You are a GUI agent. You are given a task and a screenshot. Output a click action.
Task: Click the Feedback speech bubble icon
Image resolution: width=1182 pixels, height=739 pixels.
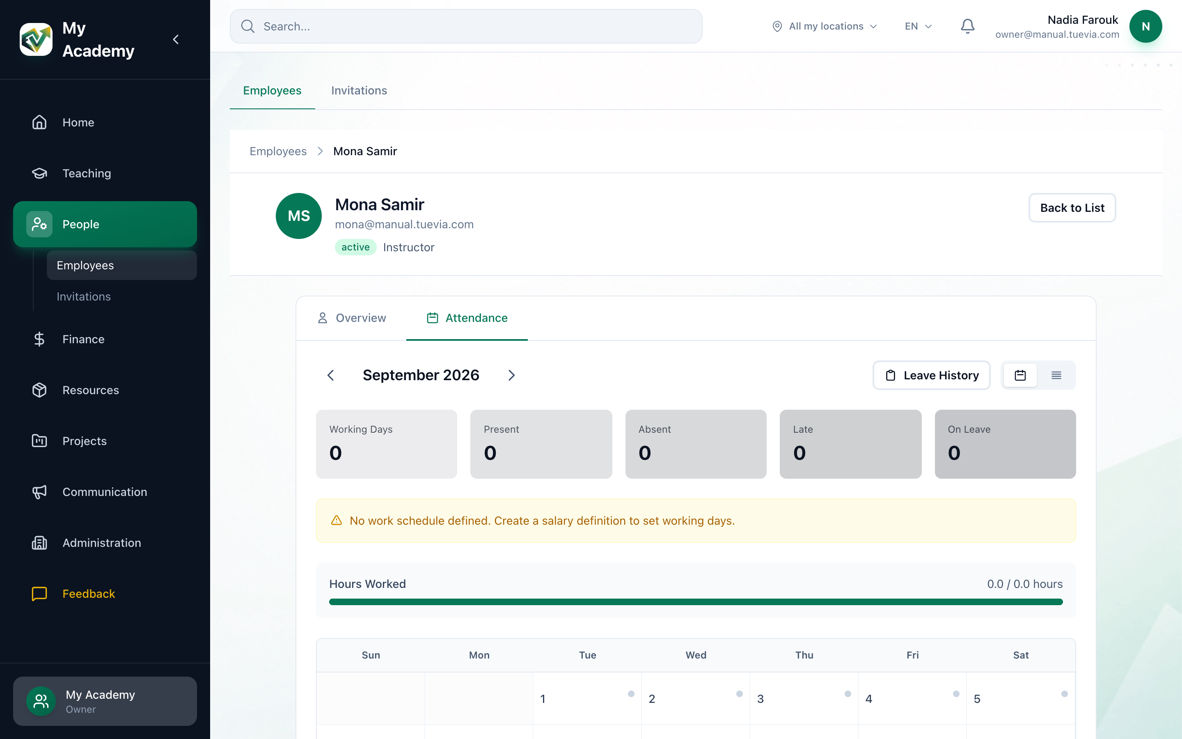(x=39, y=593)
